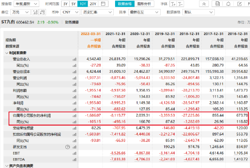This screenshot has height=168, width=250.
Task: Select the 营业总收入 row label
Action: pos(21,59)
